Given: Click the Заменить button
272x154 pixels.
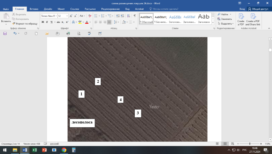Looking at the screenshot, I should pyautogui.click(x=225, y=19).
